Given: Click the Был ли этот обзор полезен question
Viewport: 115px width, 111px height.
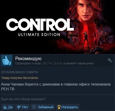Looking at the screenshot, I should tap(23, 99).
